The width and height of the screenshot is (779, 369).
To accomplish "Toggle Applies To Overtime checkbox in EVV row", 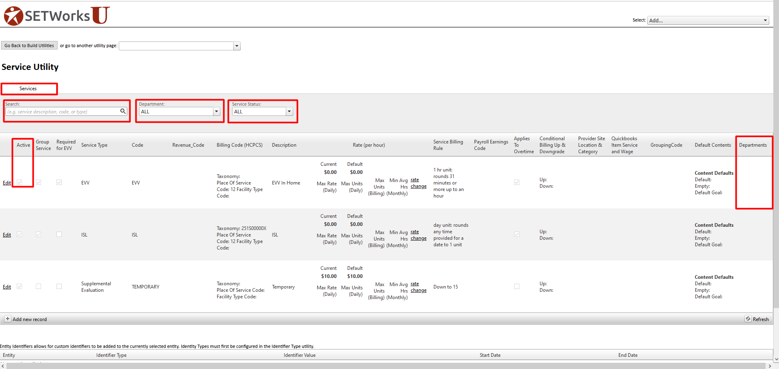I will coord(517,182).
